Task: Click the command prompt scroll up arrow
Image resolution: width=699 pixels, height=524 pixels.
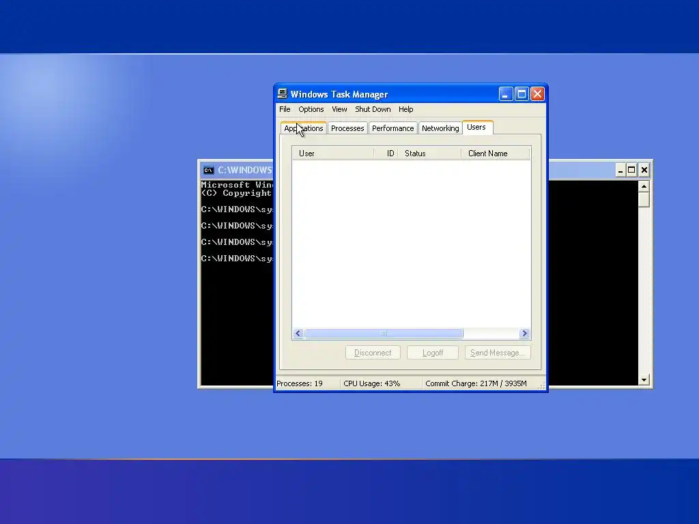Action: pyautogui.click(x=644, y=186)
